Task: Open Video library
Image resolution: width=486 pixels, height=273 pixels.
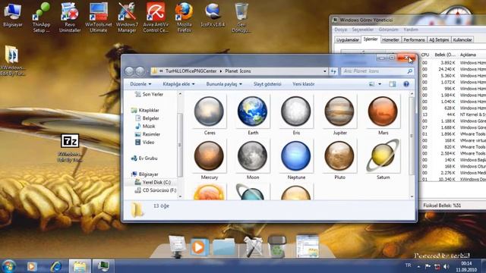Action: click(145, 143)
